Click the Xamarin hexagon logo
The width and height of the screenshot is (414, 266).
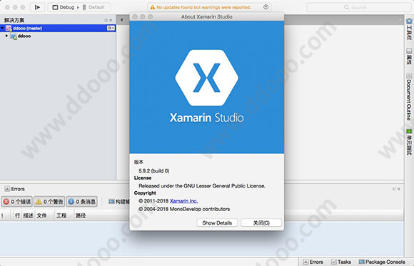(x=206, y=78)
